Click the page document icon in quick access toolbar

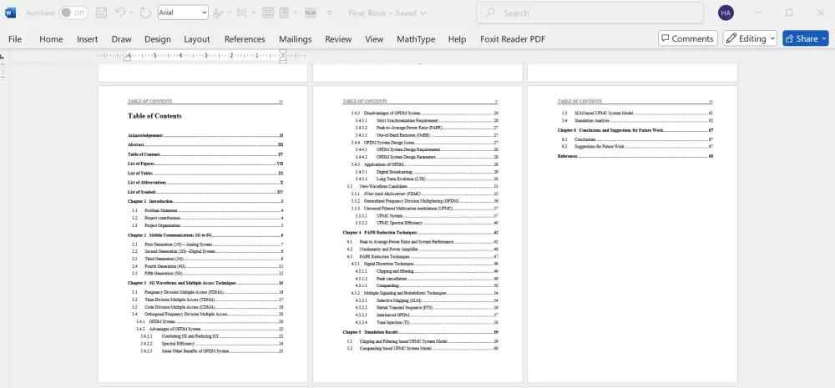pyautogui.click(x=285, y=13)
